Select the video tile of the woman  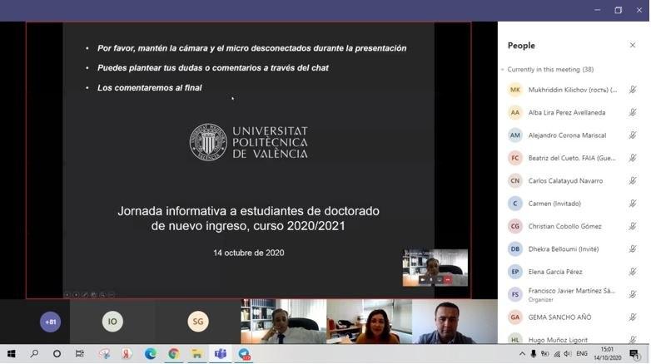[x=369, y=322]
